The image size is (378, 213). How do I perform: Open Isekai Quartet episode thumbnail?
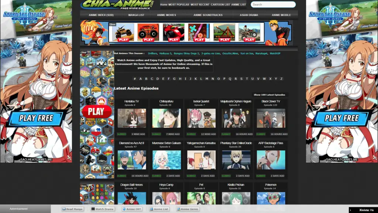point(201,118)
